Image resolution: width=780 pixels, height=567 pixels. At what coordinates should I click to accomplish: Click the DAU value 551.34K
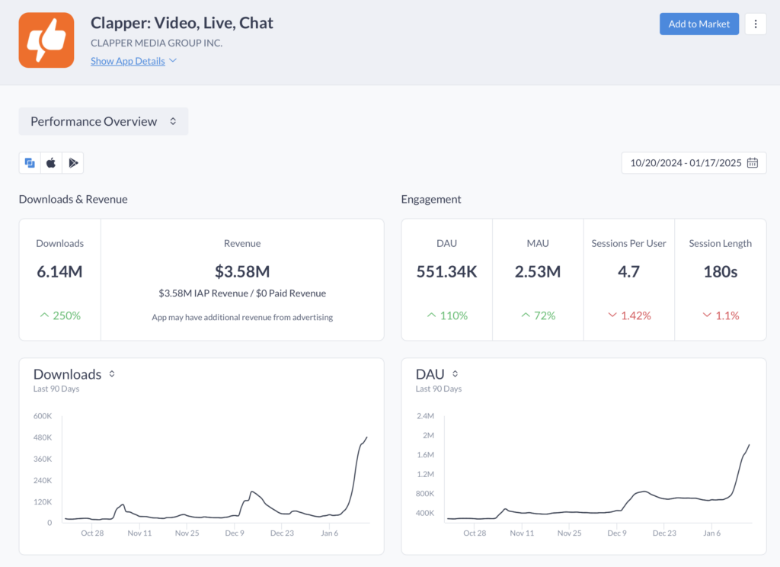(446, 272)
